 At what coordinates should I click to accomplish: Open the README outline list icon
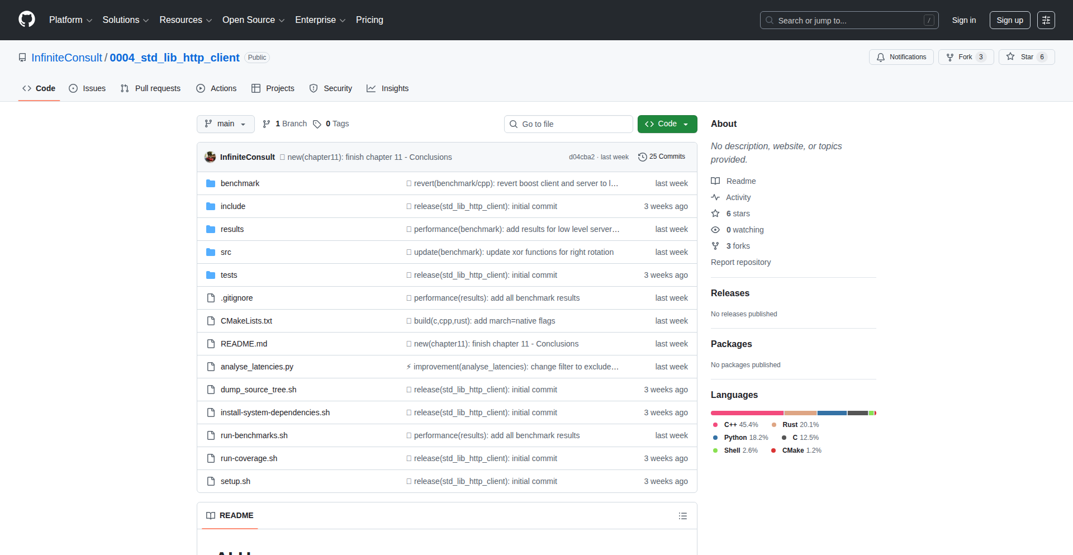pos(682,516)
